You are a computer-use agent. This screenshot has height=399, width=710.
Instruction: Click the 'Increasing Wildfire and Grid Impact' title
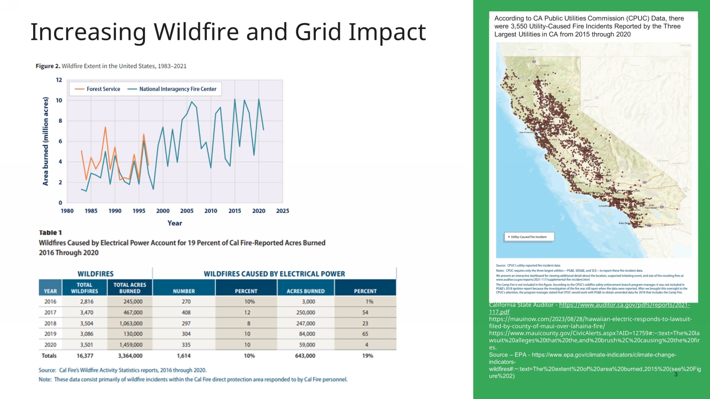228,32
